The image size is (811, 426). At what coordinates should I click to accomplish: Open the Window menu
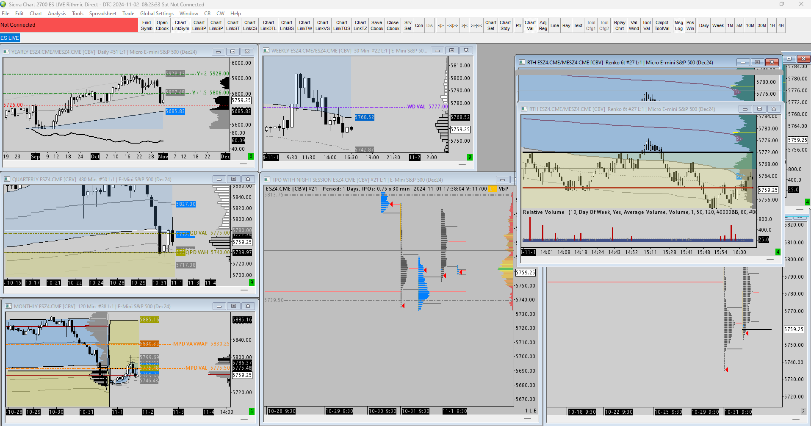(x=189, y=14)
